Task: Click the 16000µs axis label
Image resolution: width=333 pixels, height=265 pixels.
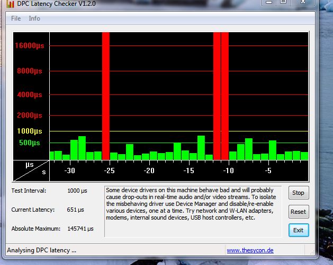Action: pyautogui.click(x=30, y=45)
